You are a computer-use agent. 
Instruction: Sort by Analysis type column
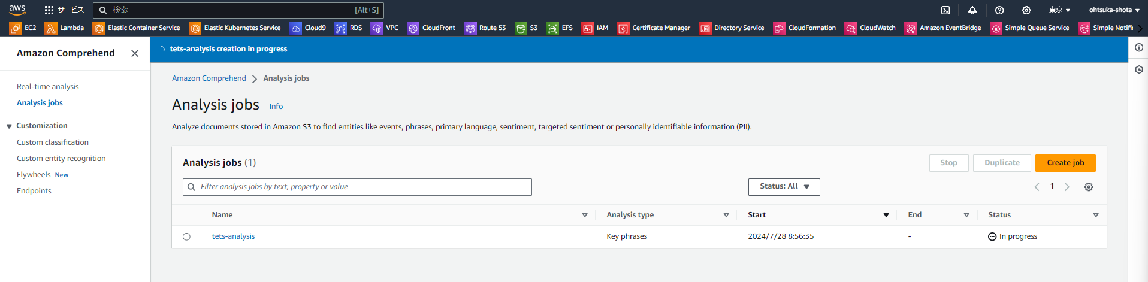726,215
